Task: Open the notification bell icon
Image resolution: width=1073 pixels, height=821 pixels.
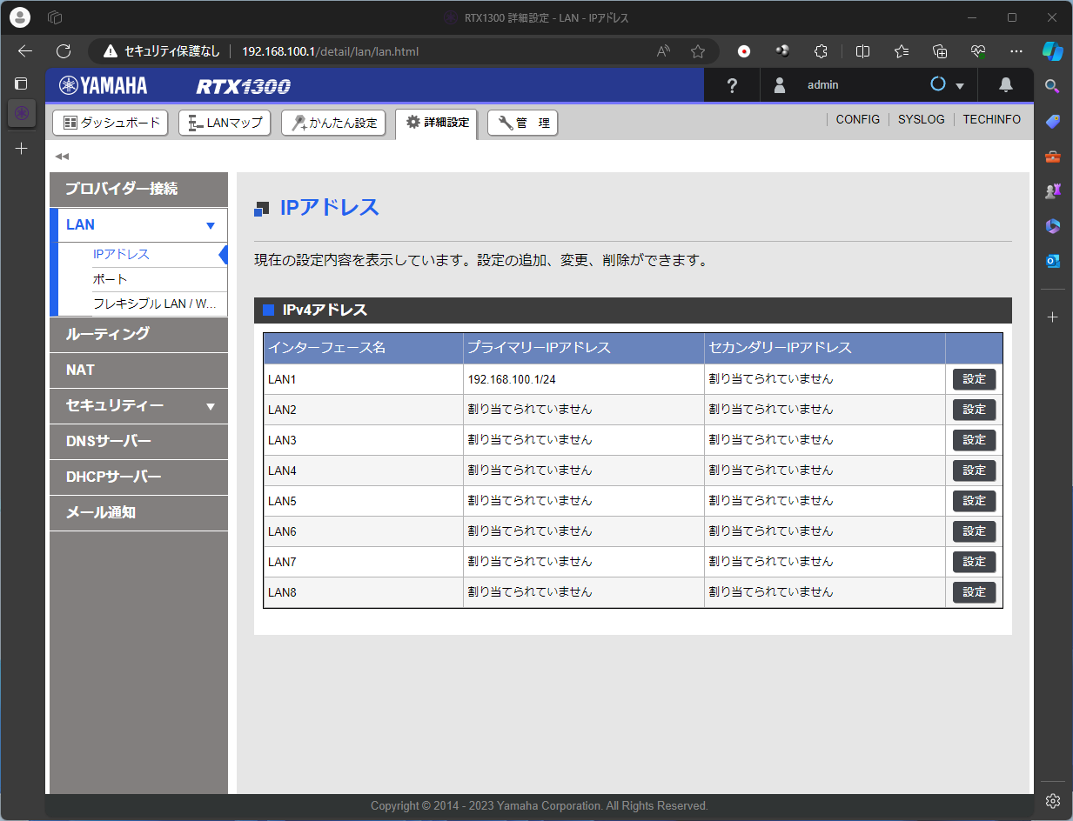Action: 1006,84
